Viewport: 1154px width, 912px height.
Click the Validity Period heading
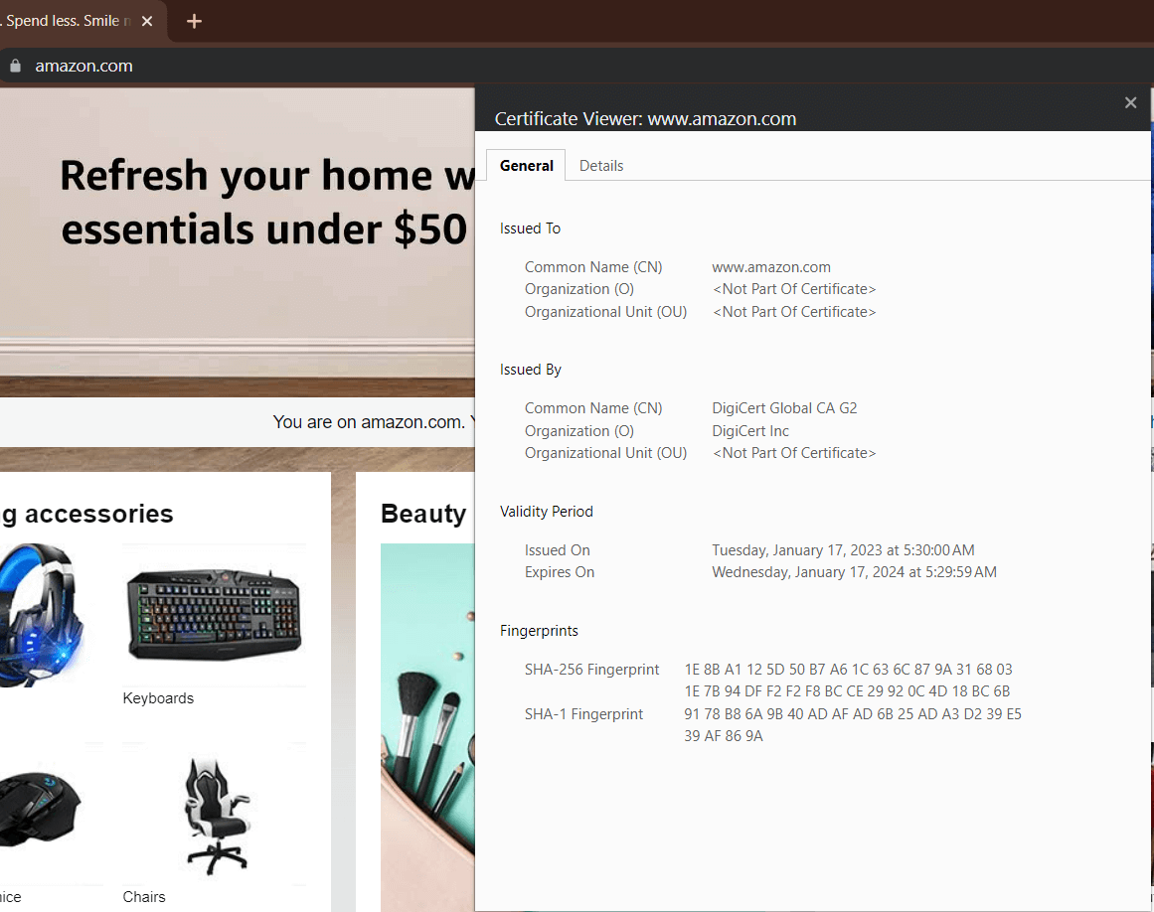pyautogui.click(x=546, y=512)
